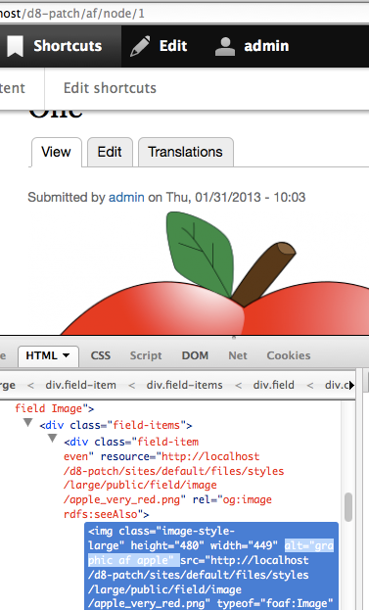Collapse the div class="field-item even" node
The image size is (369, 610).
(53, 439)
